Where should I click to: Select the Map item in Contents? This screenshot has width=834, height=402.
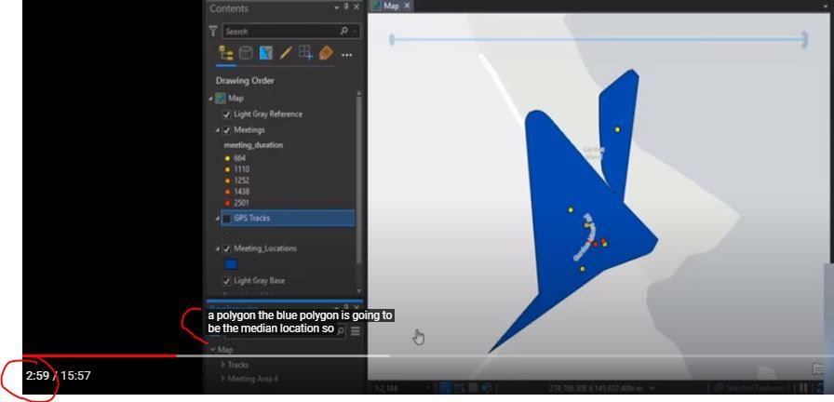coord(235,99)
